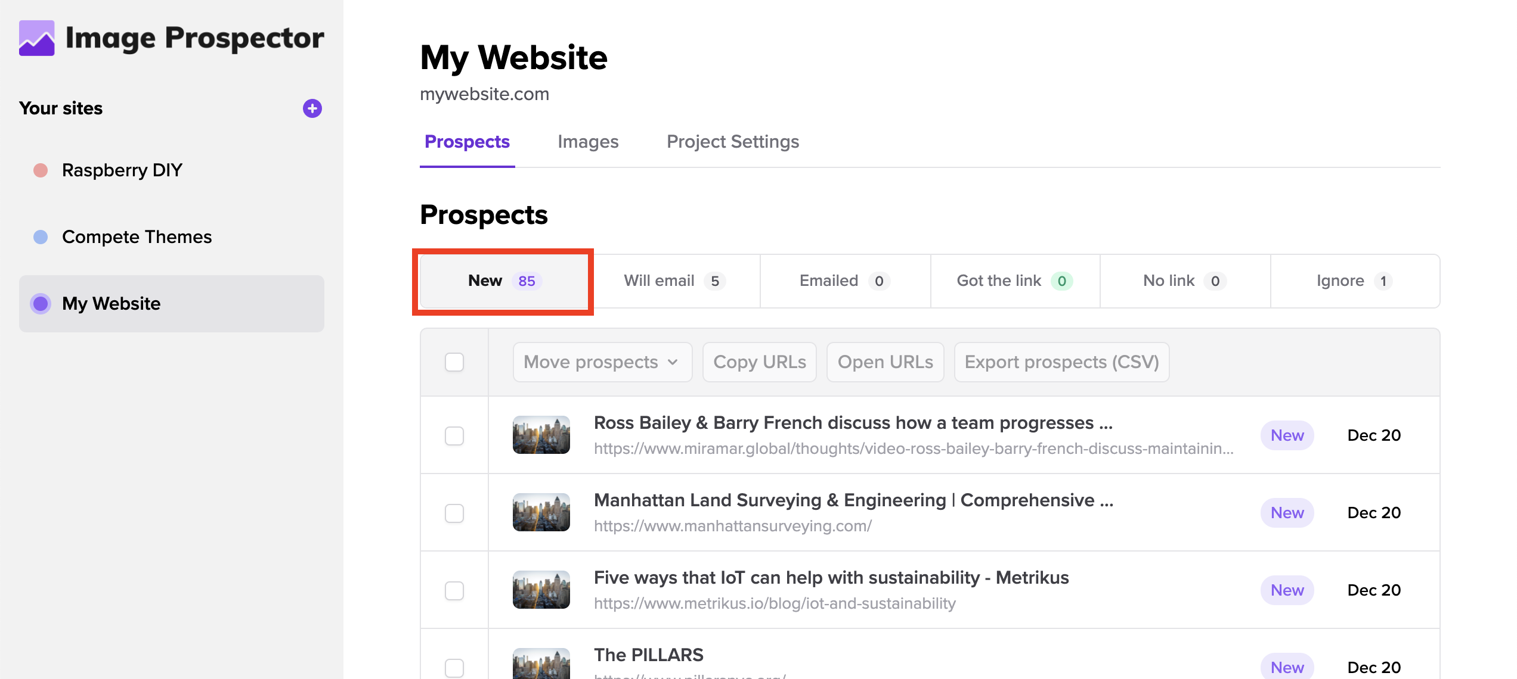Open the Project Settings tab

[733, 142]
